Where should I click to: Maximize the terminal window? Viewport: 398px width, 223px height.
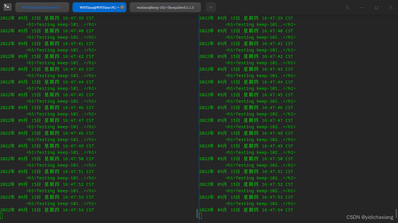[x=377, y=8]
